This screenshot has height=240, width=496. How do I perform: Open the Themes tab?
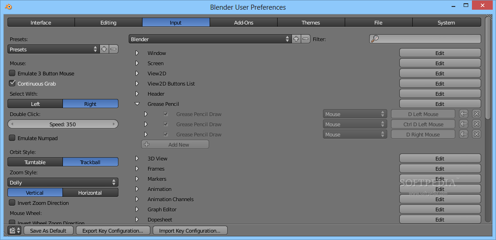311,23
